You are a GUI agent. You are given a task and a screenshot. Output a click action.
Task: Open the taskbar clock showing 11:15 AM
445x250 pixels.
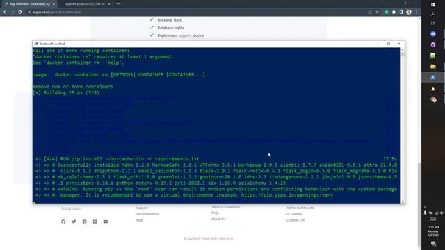coord(433,231)
